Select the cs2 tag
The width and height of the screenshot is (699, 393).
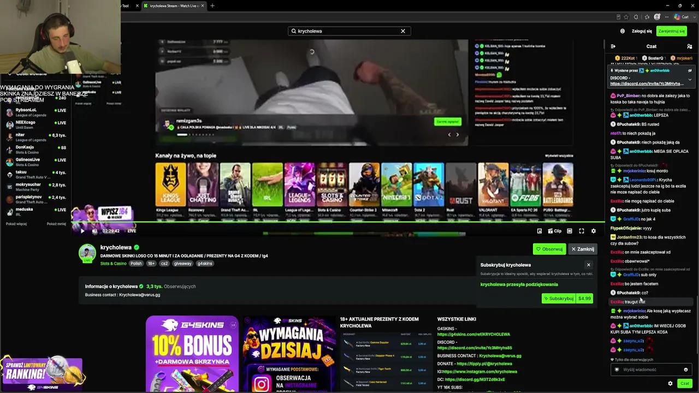pyautogui.click(x=164, y=264)
